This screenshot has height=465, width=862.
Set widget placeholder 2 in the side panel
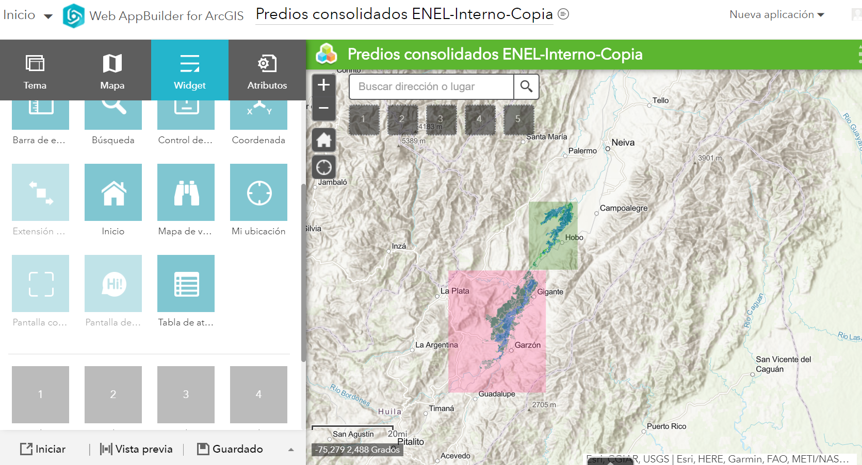pyautogui.click(x=113, y=394)
